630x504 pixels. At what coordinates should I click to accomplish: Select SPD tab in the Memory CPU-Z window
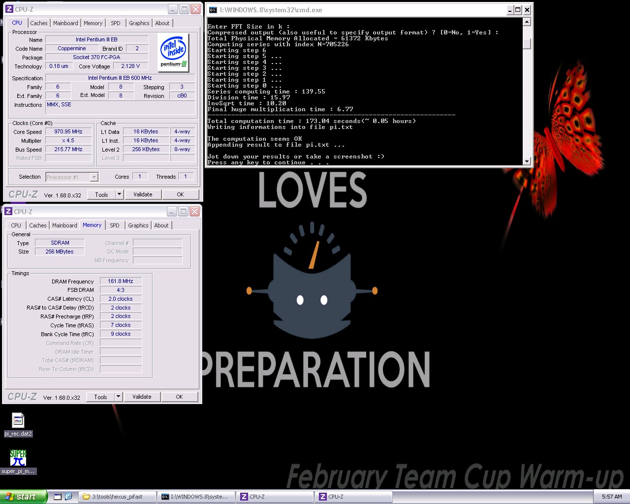pos(115,225)
